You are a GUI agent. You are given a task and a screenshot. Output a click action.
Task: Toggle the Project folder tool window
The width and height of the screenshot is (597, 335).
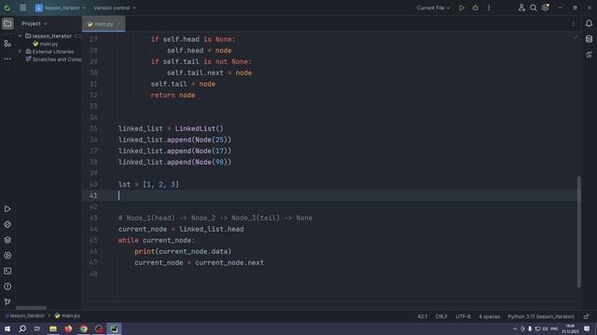(x=7, y=23)
